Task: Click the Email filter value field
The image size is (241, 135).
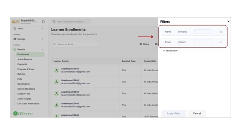Action: [x=203, y=42]
